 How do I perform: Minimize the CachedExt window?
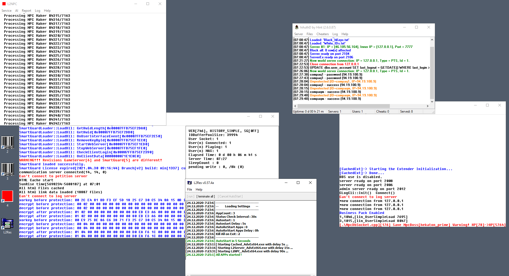click(x=475, y=105)
